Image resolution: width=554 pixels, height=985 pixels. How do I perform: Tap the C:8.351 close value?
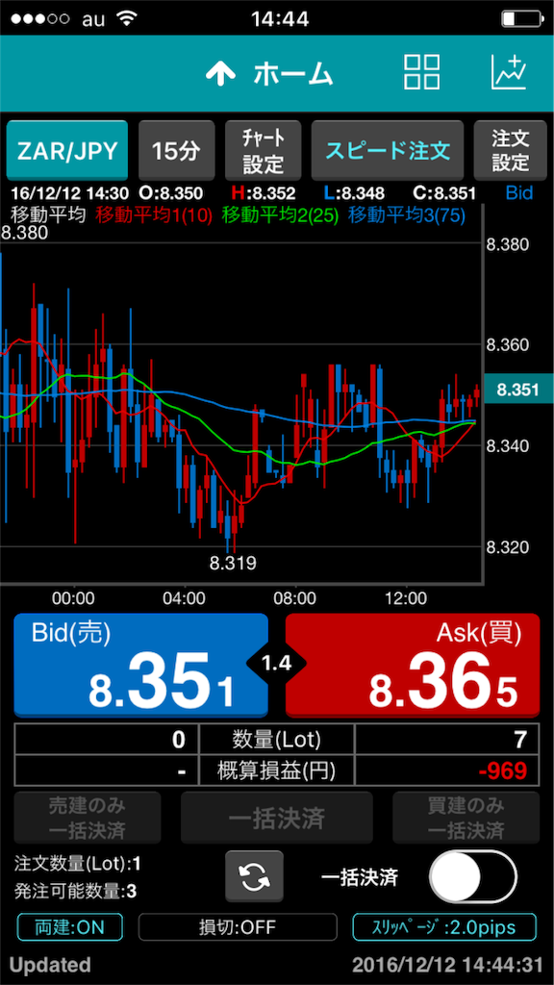tap(444, 192)
